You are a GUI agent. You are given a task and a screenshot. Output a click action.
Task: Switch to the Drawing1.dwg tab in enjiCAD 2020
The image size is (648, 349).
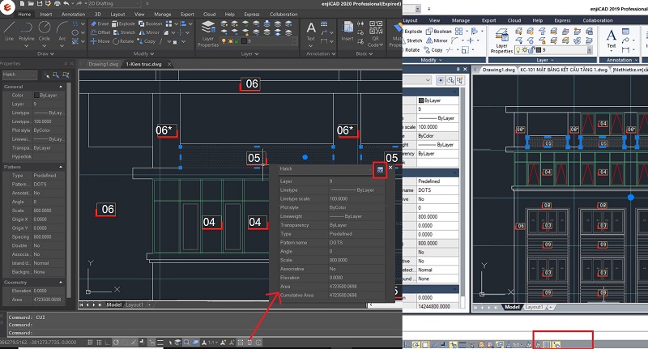pos(104,64)
